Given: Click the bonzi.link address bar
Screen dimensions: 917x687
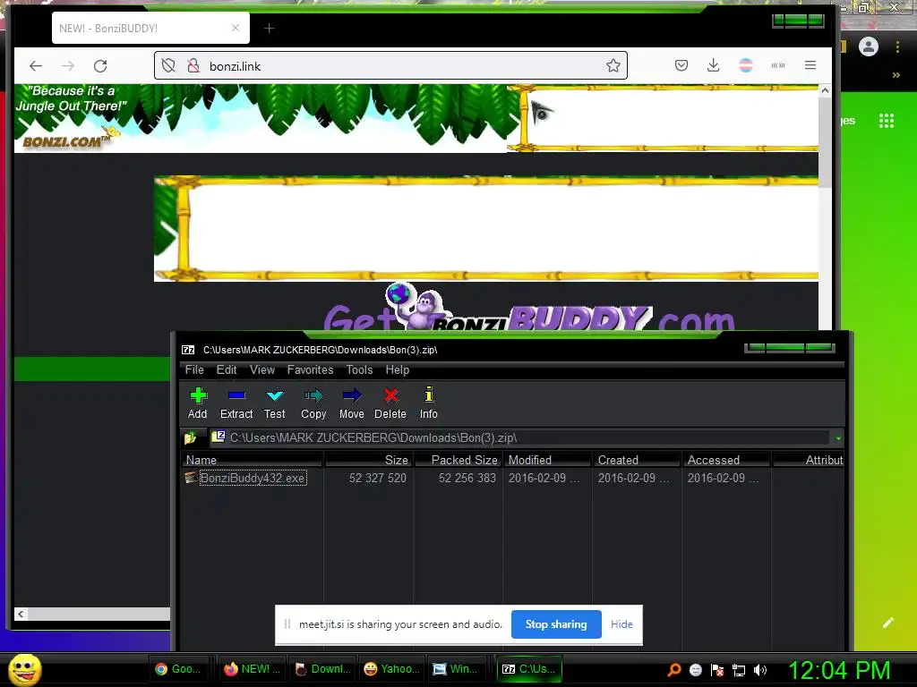Looking at the screenshot, I should click(x=390, y=65).
